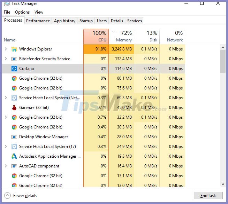228x204 pixels.
Task: Select the Desktop Window Manager process name
Action: coord(44,137)
